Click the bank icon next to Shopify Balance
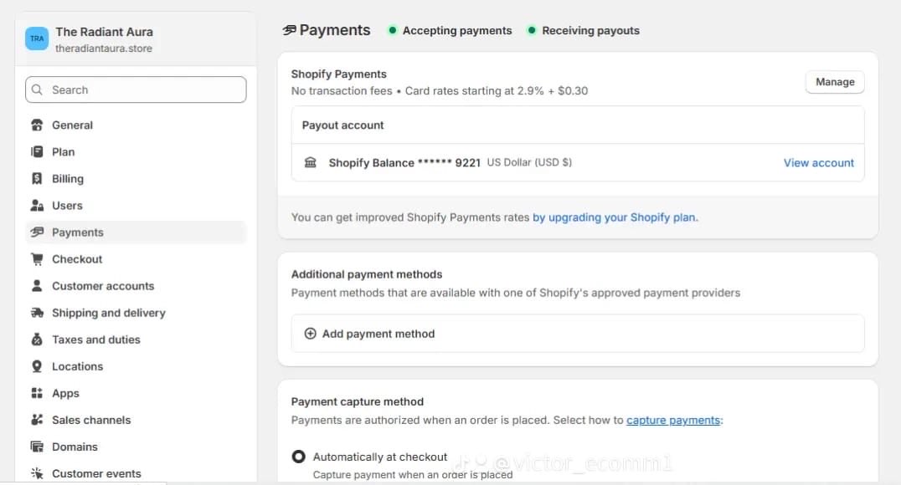 click(311, 162)
